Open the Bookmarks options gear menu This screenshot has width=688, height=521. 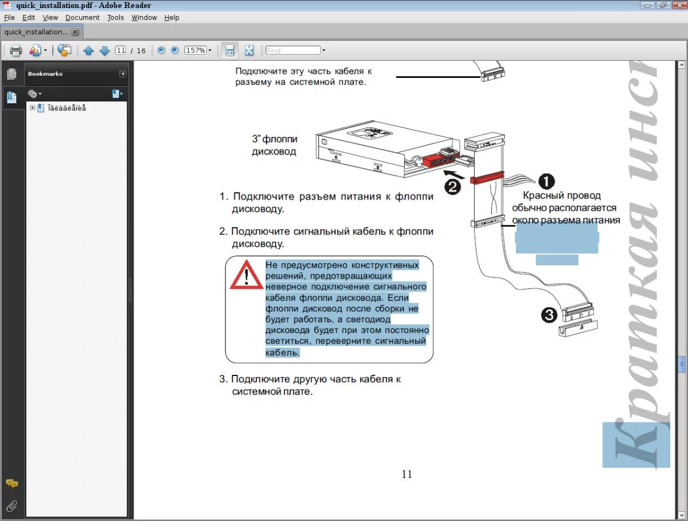(34, 93)
